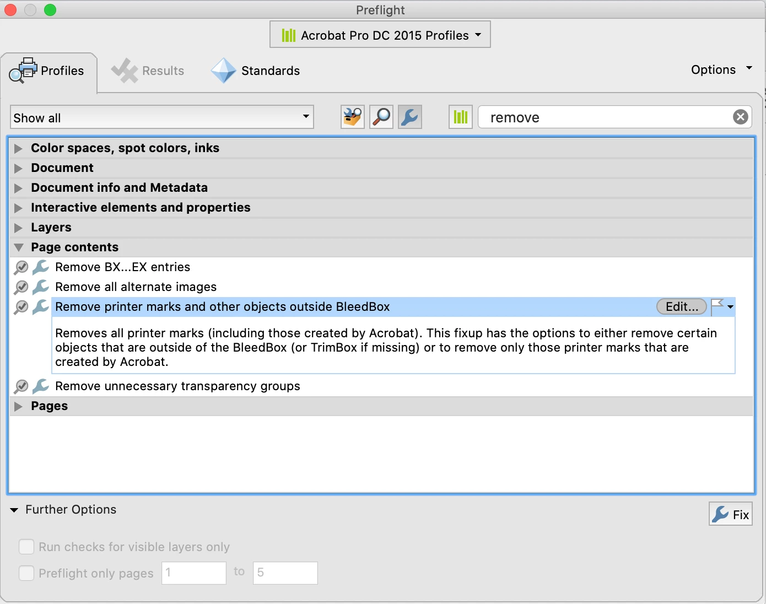
Task: Click the Standards diamond icon
Action: pyautogui.click(x=224, y=71)
